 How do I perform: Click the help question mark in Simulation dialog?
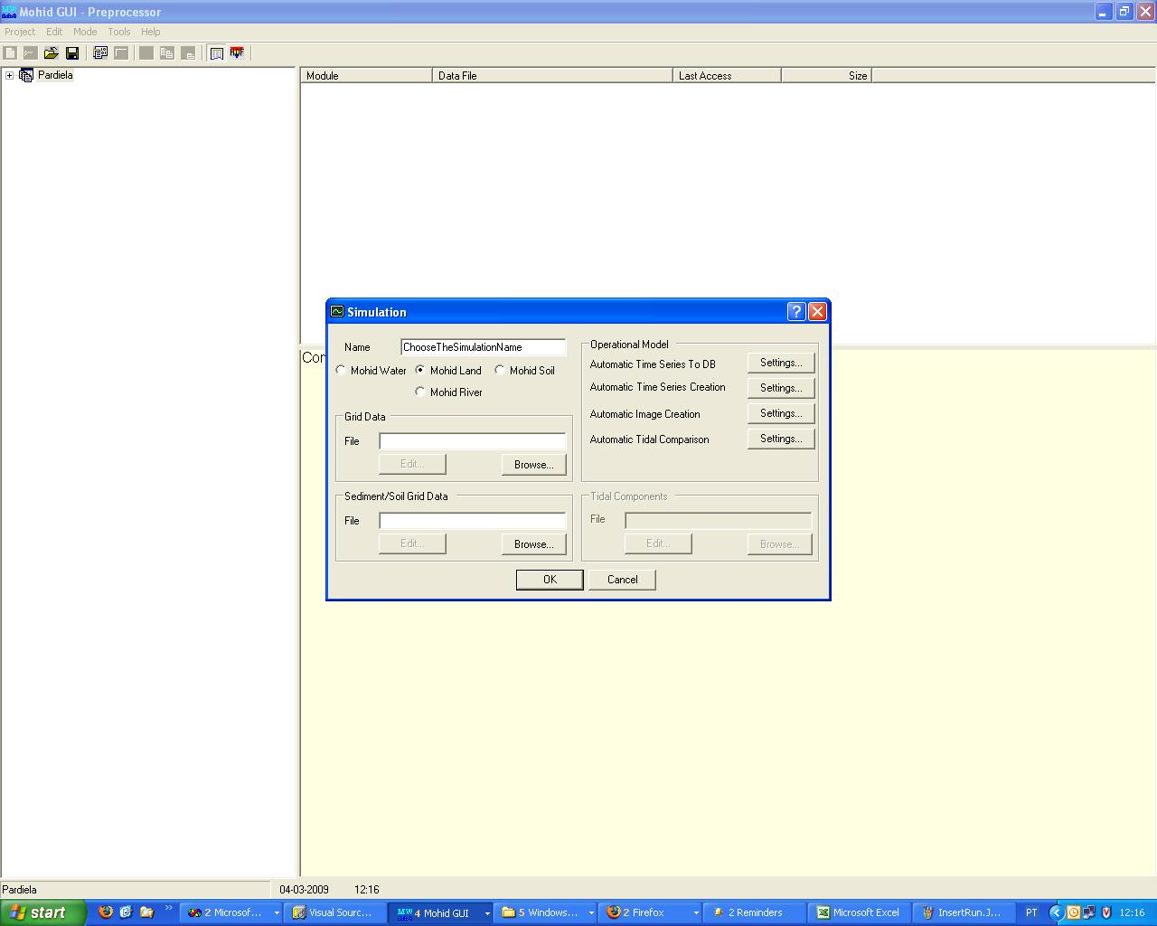(795, 312)
